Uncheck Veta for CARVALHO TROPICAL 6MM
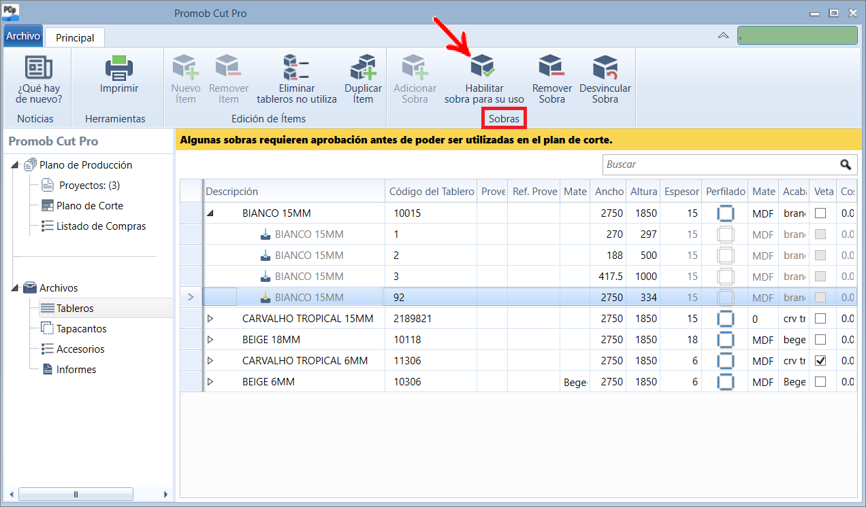866x507 pixels. point(820,360)
